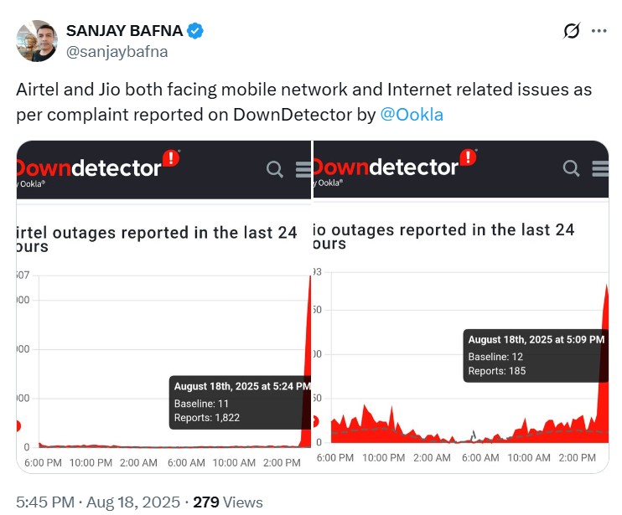The image size is (622, 515).
Task: Click the 279 Views count
Action: point(228,502)
